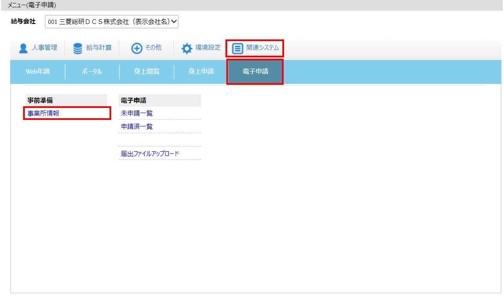Open the その他 menu label
Image resolution: width=504 pixels, height=296 pixels.
coord(153,48)
